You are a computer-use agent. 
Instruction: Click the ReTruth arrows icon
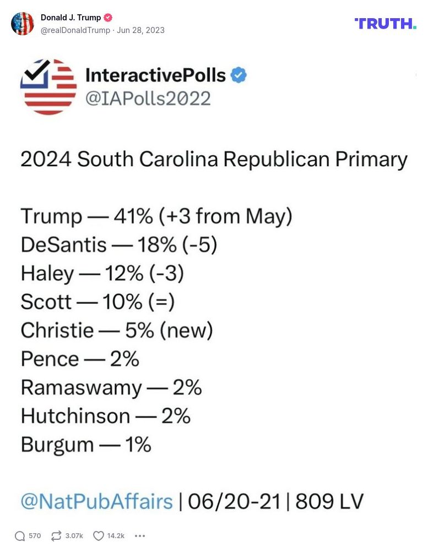[x=56, y=536]
